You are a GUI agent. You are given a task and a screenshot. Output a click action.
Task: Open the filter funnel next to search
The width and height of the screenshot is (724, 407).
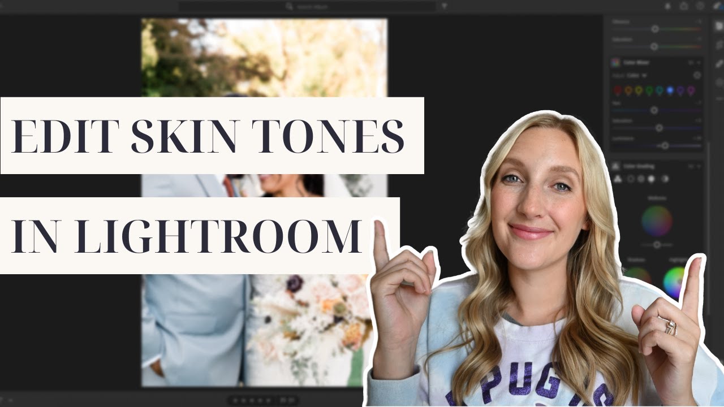[444, 6]
